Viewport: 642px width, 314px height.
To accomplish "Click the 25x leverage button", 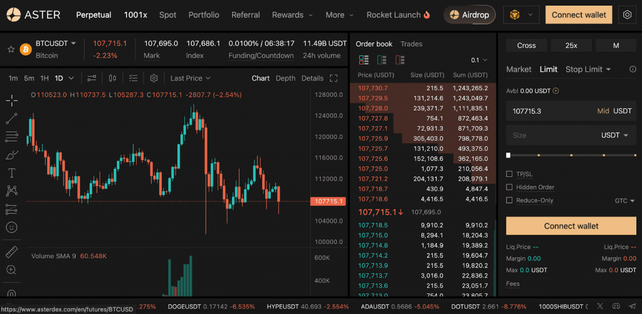I will point(571,45).
